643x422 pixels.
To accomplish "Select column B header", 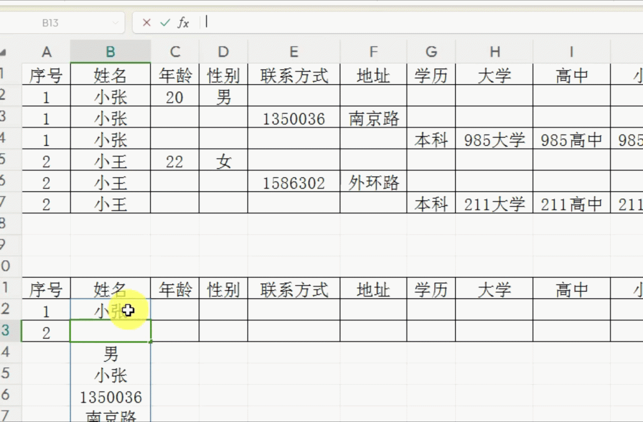I will coord(111,52).
